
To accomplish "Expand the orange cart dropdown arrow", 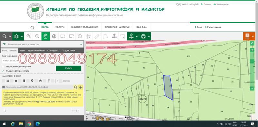I will 253,36.
